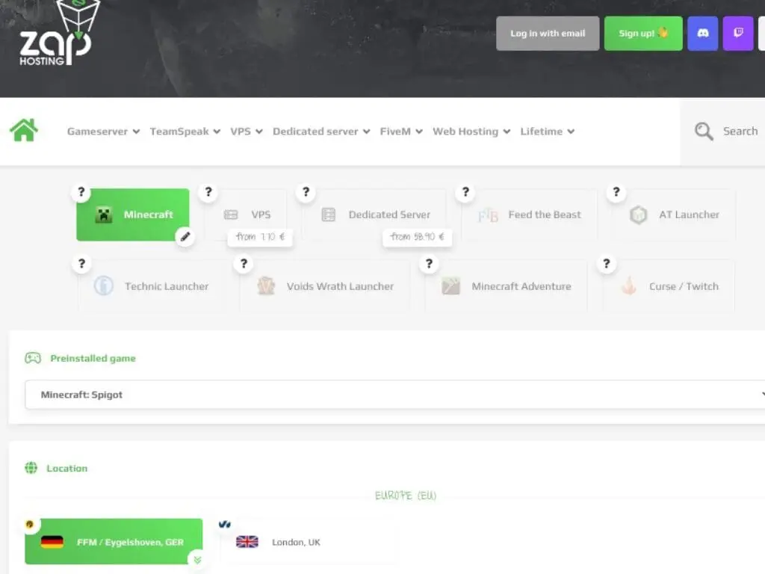
Task: Open the Discord link button
Action: click(x=702, y=33)
